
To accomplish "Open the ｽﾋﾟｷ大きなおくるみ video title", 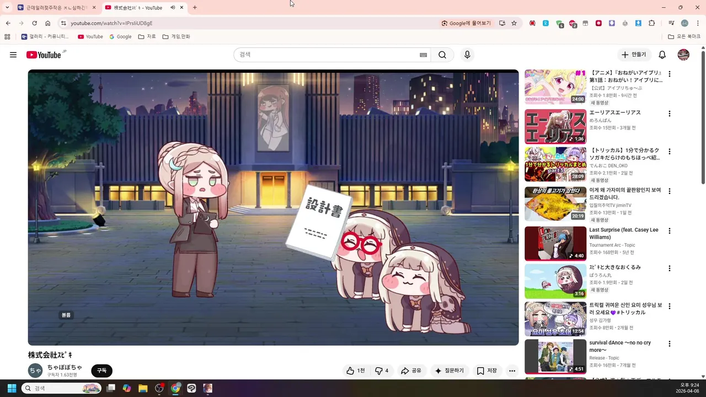I will pos(615,267).
